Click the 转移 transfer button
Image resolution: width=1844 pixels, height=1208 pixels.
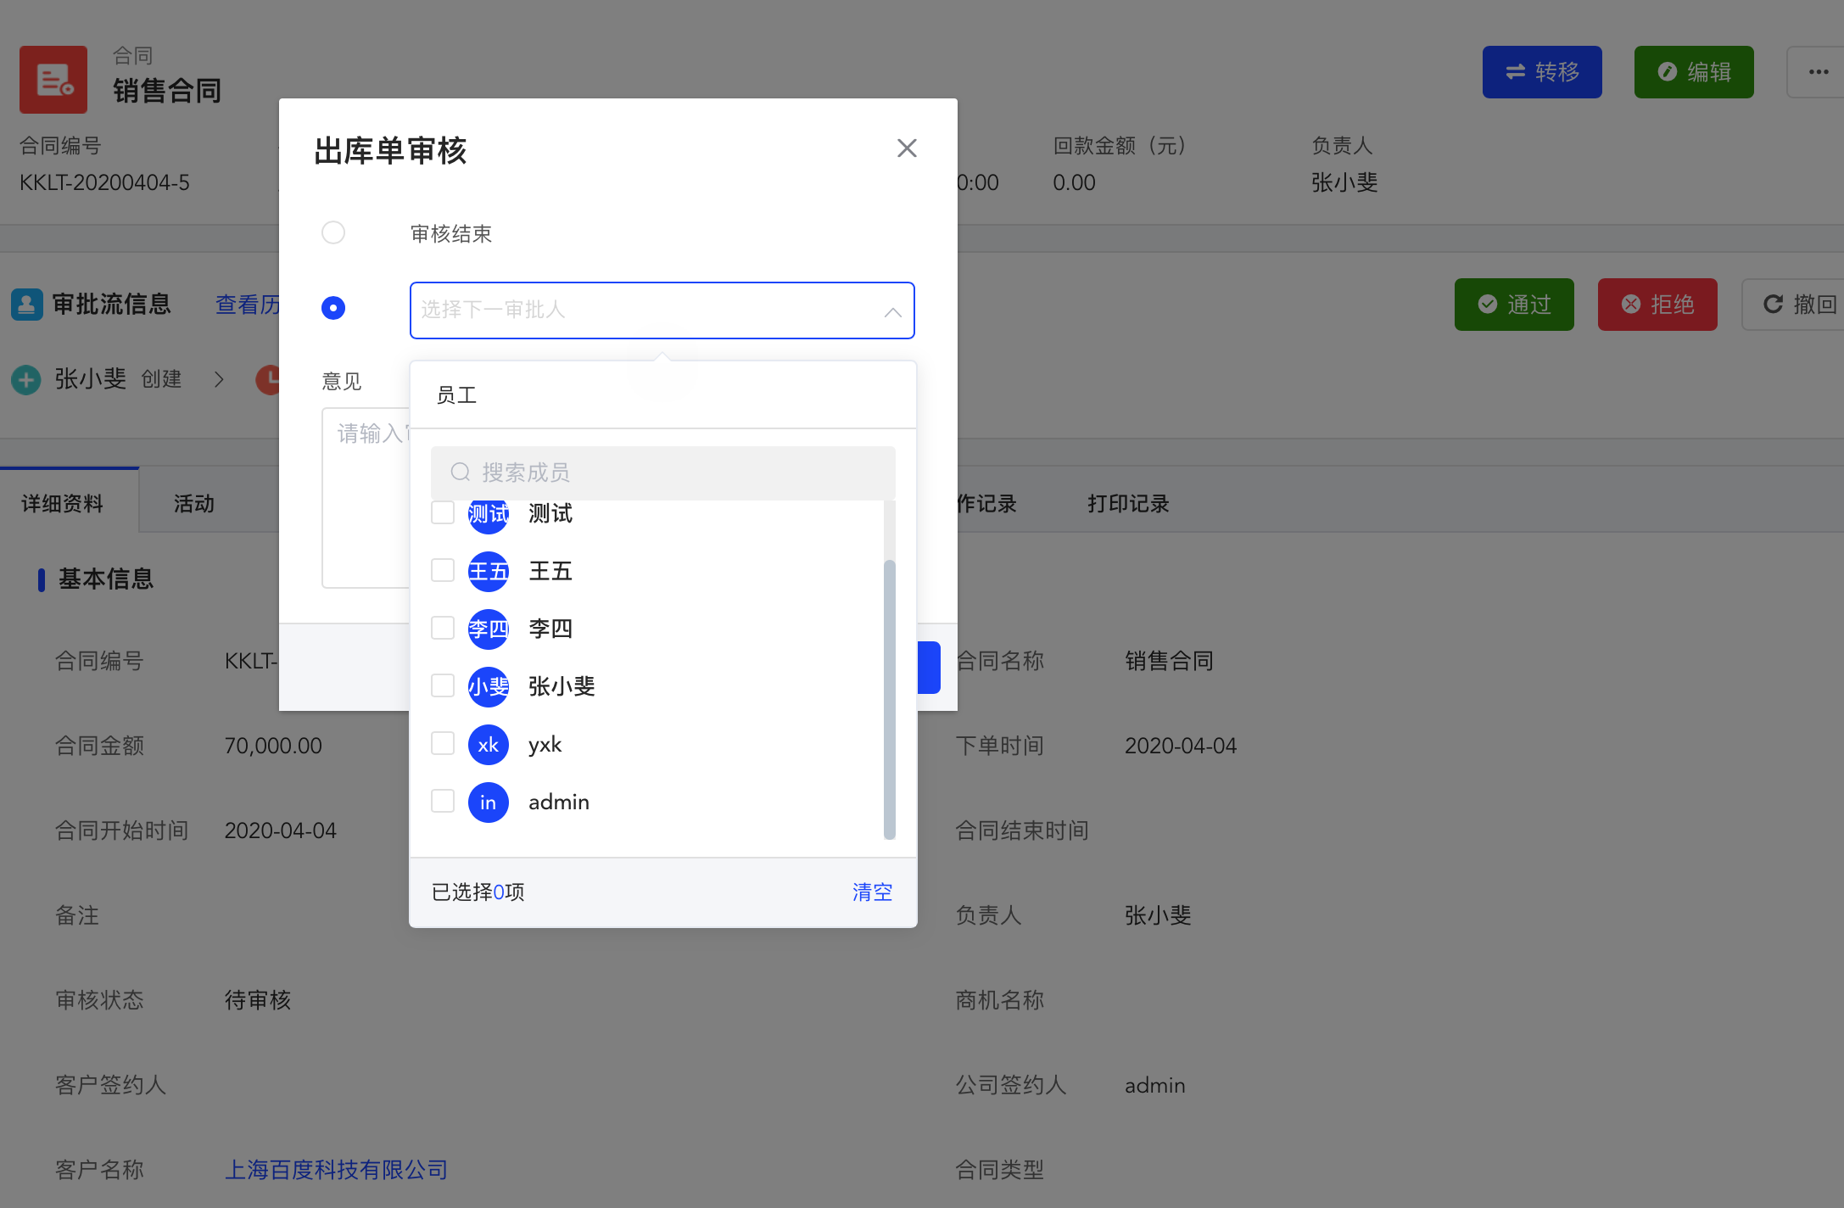coord(1541,72)
